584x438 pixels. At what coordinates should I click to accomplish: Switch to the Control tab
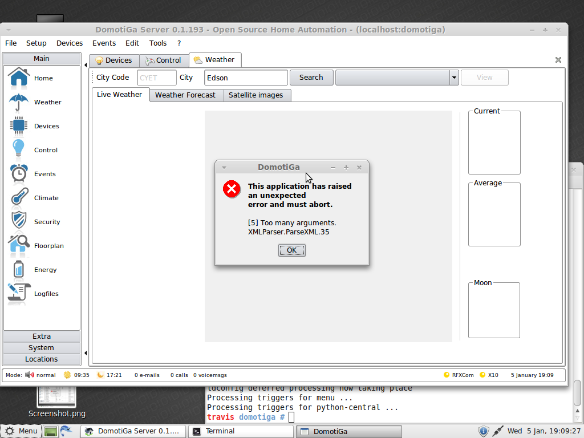click(x=164, y=60)
